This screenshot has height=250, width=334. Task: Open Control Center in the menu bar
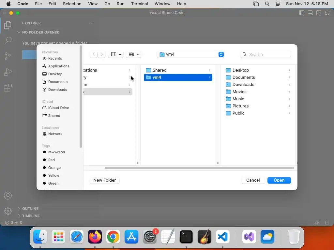[x=278, y=4]
